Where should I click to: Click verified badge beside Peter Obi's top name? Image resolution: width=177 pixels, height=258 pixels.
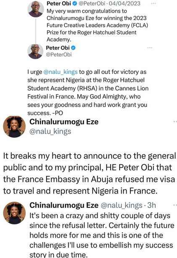[x=75, y=4]
